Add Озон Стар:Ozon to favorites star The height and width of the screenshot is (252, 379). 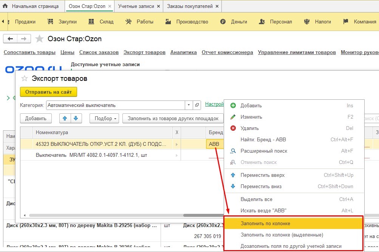39,39
